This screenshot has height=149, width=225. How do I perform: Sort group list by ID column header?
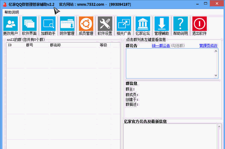[x=10, y=45]
